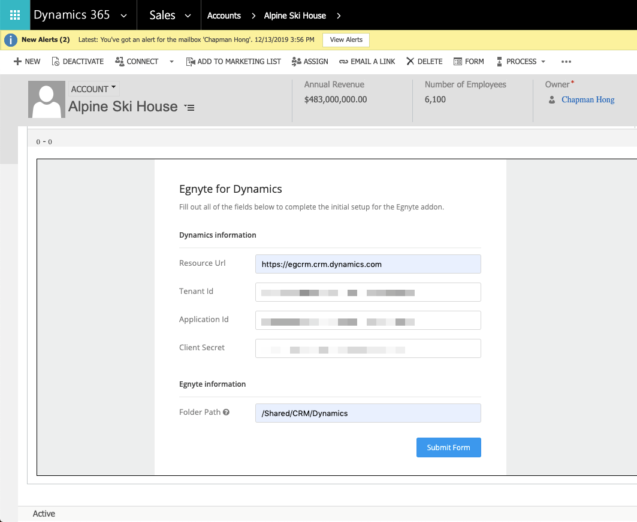The image size is (637, 522).
Task: Click the 0 - 0 record count
Action: pos(44,142)
